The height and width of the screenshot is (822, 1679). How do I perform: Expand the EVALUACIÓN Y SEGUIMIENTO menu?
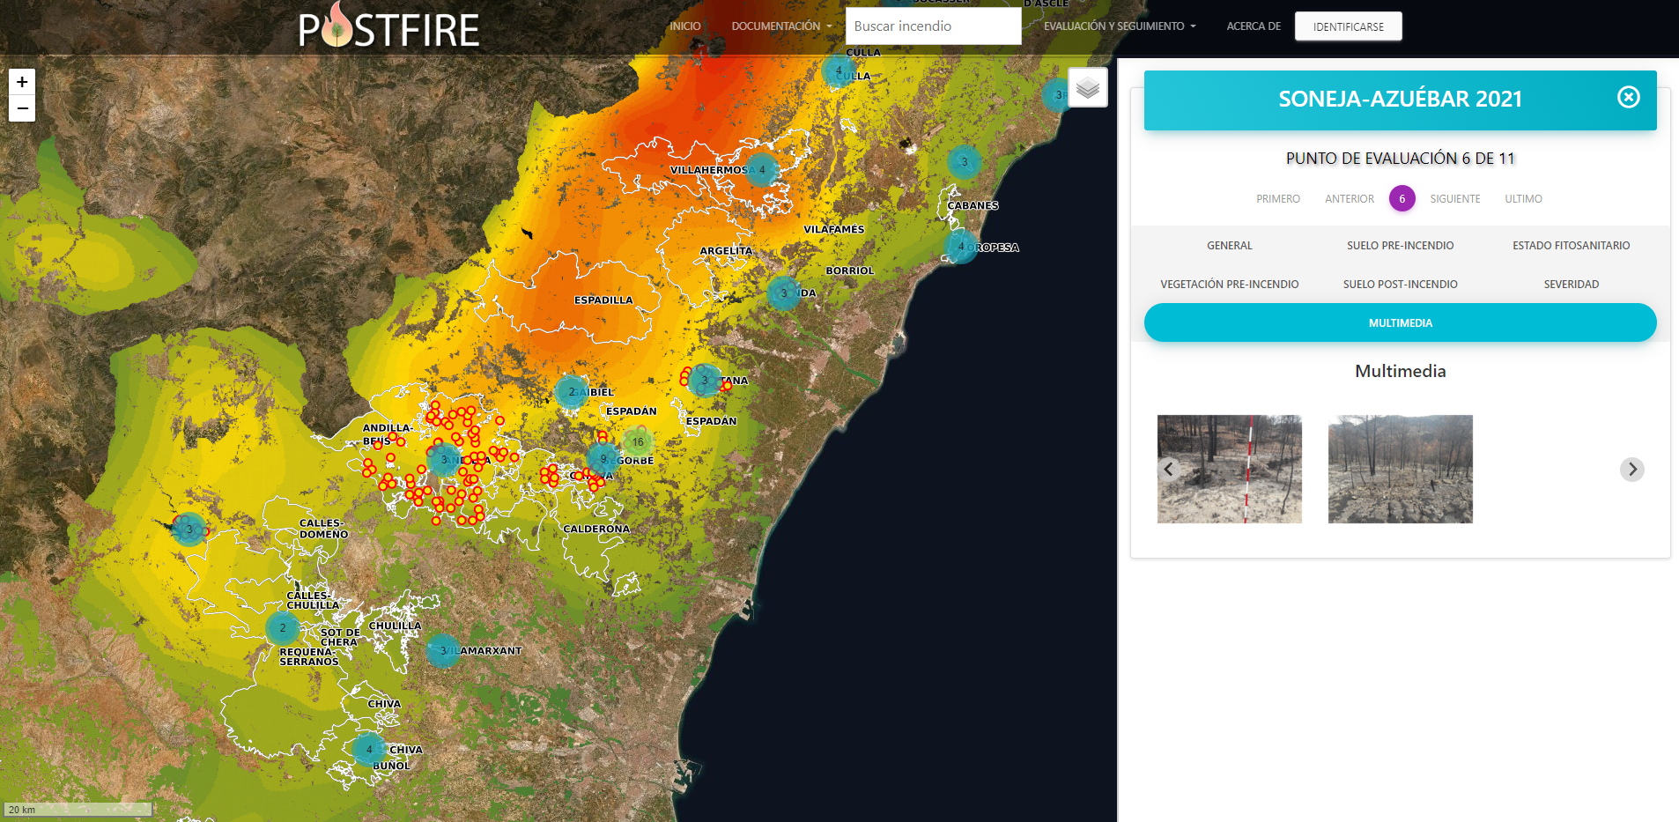point(1120,26)
